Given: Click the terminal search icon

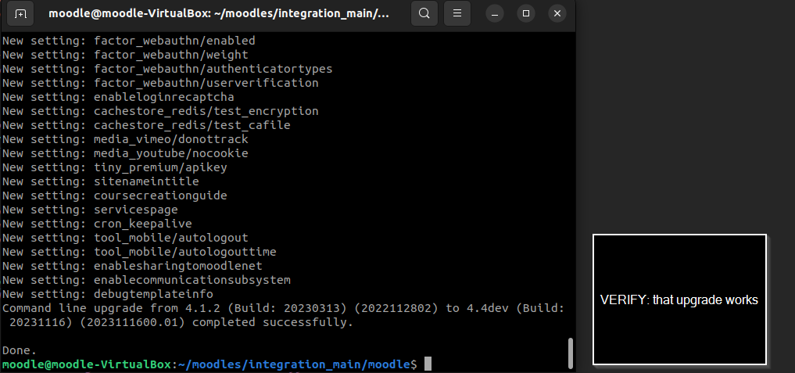Looking at the screenshot, I should [424, 14].
